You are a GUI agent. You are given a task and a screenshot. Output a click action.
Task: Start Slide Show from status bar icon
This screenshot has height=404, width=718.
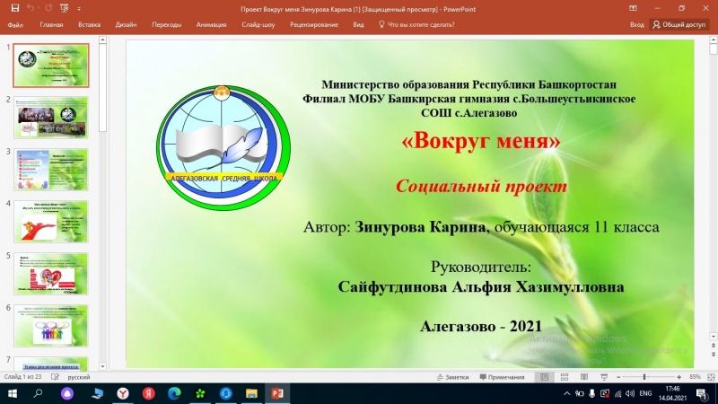(604, 377)
